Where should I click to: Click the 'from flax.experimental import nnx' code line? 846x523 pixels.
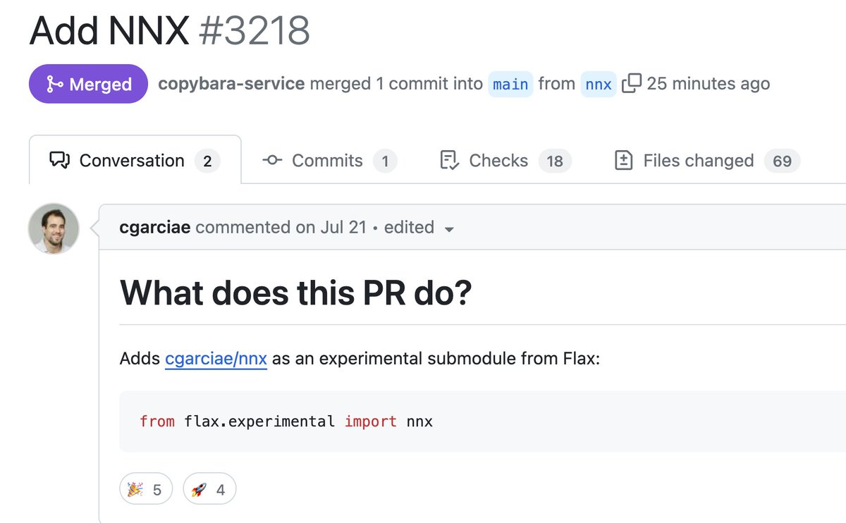coord(286,422)
